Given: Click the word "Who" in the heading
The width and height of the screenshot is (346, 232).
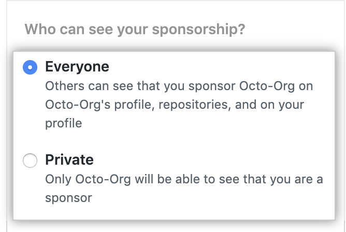Looking at the screenshot, I should coord(37,29).
